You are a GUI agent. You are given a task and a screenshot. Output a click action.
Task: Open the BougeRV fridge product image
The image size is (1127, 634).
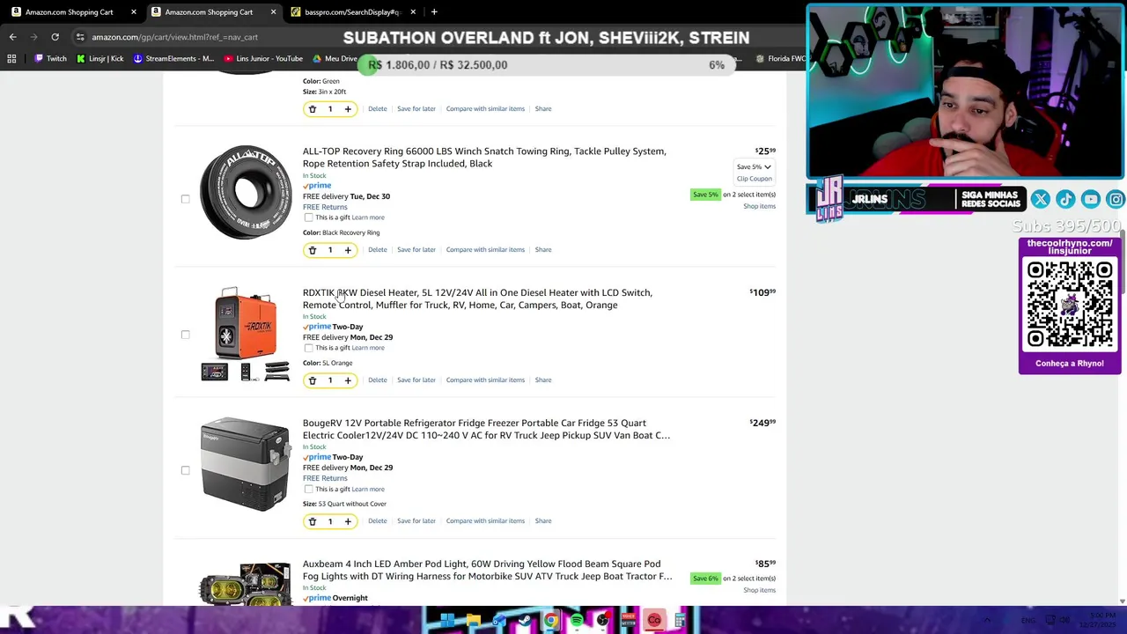[x=245, y=465]
